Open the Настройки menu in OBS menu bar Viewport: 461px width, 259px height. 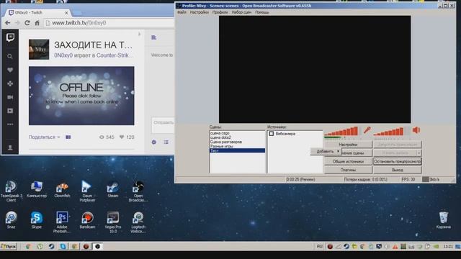pyautogui.click(x=200, y=12)
